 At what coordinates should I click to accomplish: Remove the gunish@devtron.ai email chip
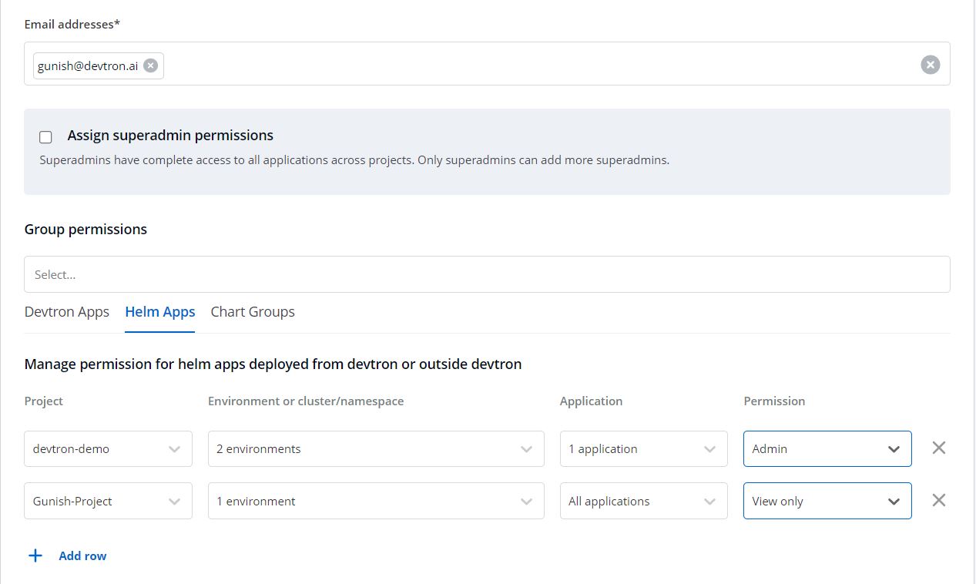[151, 65]
